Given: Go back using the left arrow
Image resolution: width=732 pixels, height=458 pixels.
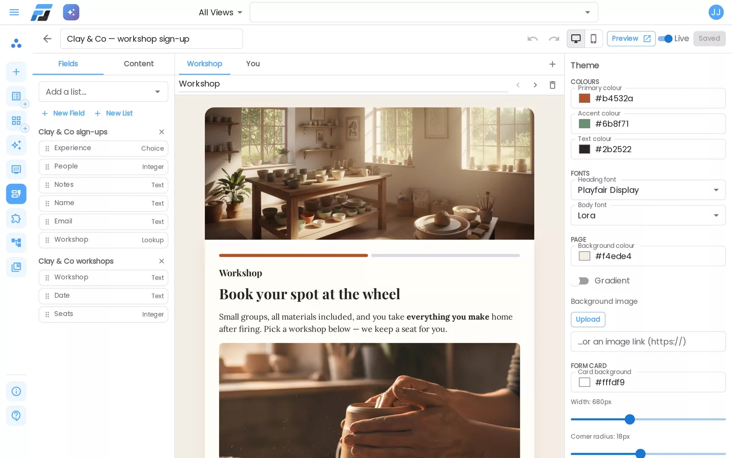Looking at the screenshot, I should tap(47, 39).
